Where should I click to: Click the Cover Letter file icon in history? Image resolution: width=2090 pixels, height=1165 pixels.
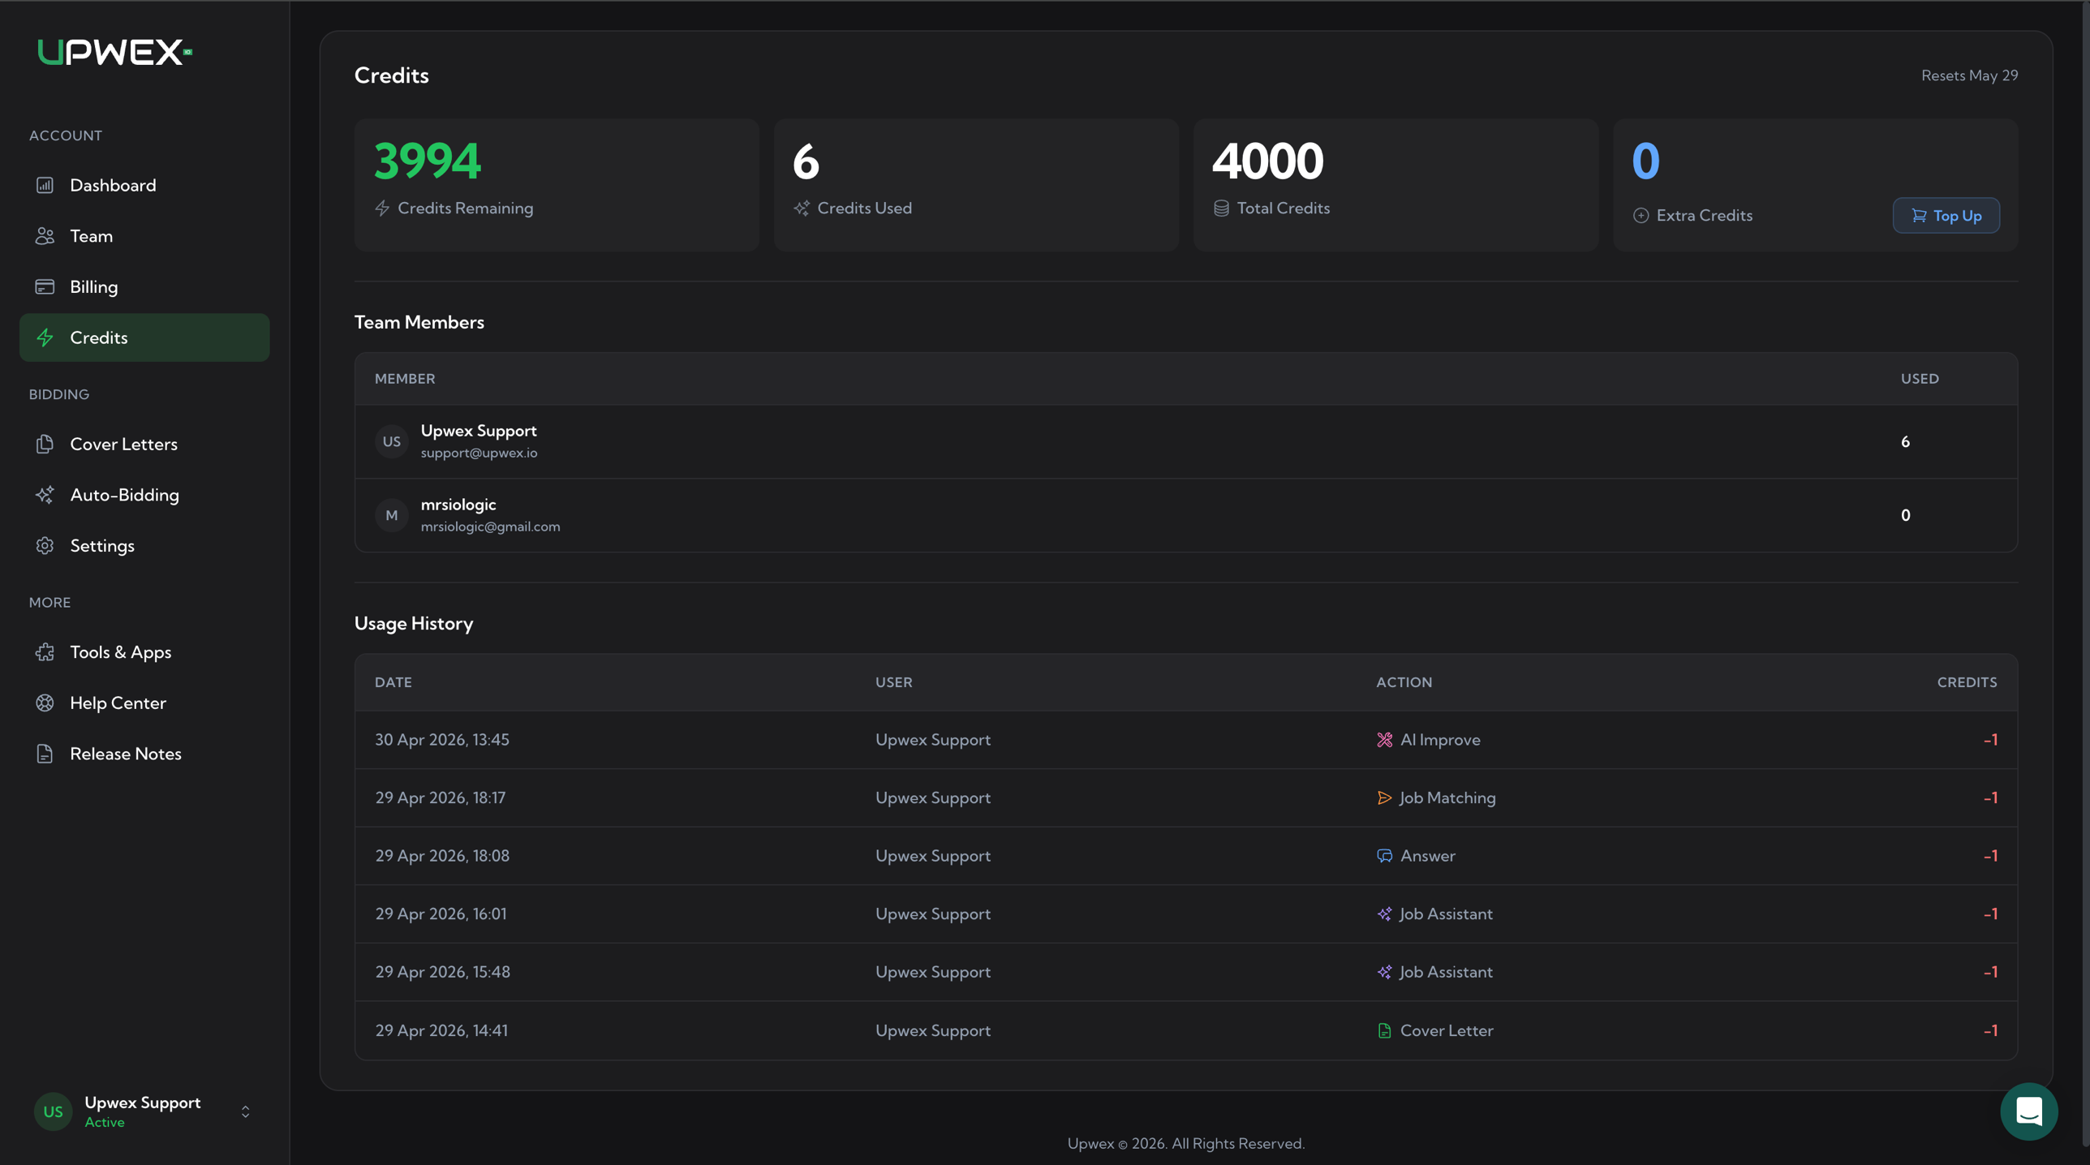1384,1030
